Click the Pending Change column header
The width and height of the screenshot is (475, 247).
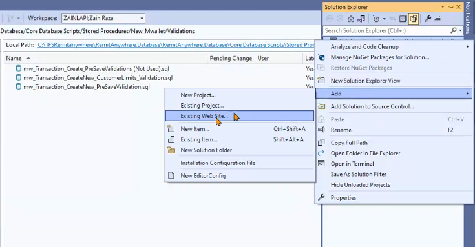pyautogui.click(x=231, y=58)
